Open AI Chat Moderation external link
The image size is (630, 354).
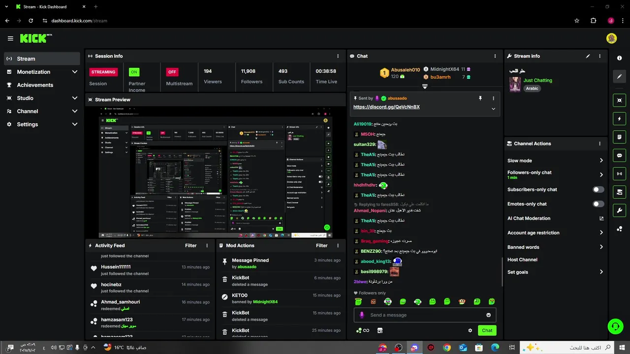(601, 218)
